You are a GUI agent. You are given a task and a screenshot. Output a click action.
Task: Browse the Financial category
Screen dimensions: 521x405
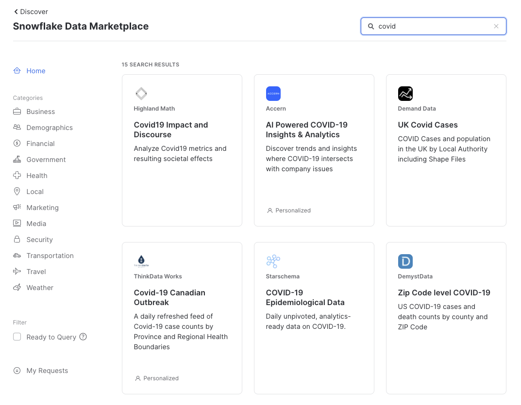40,144
